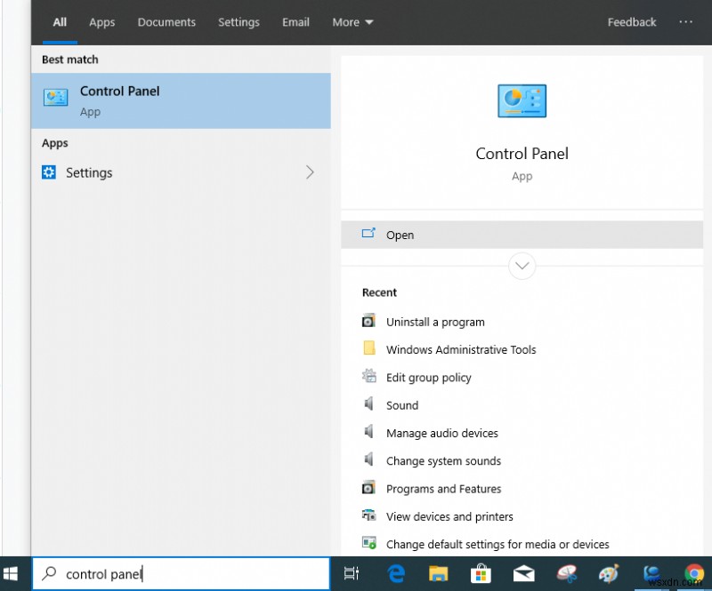Viewport: 712px width, 591px height.
Task: Switch to the Apps tab
Action: [101, 22]
